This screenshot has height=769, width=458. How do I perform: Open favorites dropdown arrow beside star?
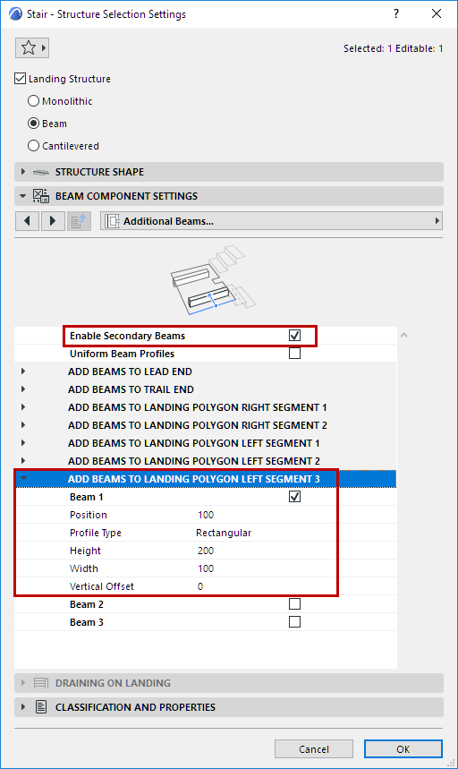(x=44, y=48)
